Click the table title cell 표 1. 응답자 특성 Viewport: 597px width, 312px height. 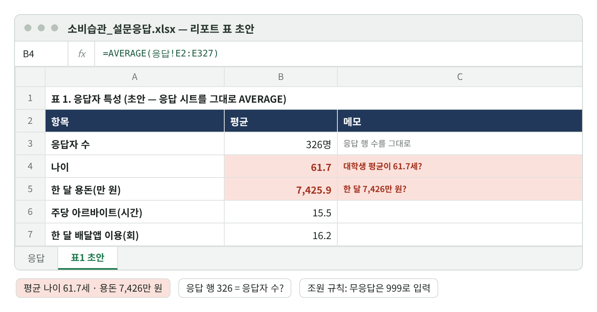pos(314,98)
